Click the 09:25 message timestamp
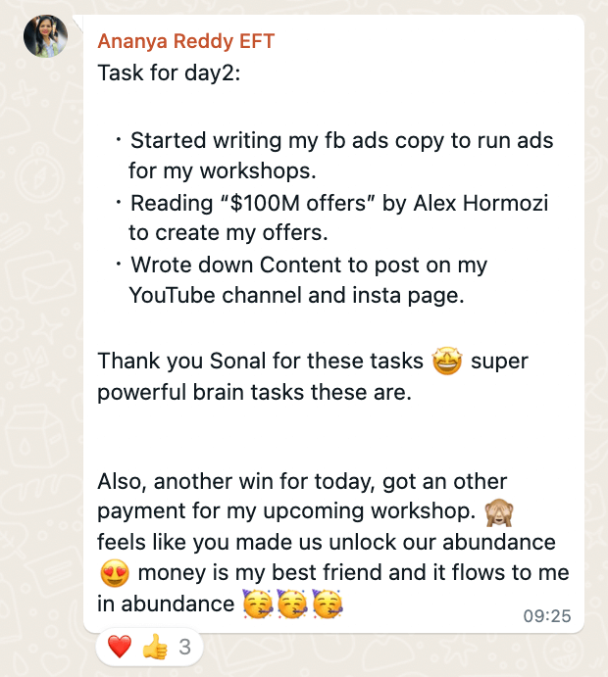Viewport: 608px width, 677px height. pos(547,615)
